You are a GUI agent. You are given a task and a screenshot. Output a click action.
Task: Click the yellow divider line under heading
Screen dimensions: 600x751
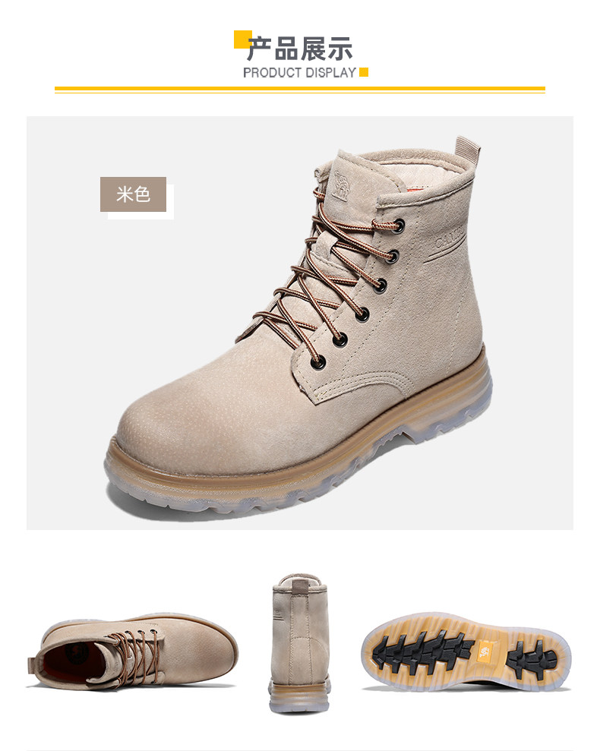[299, 90]
